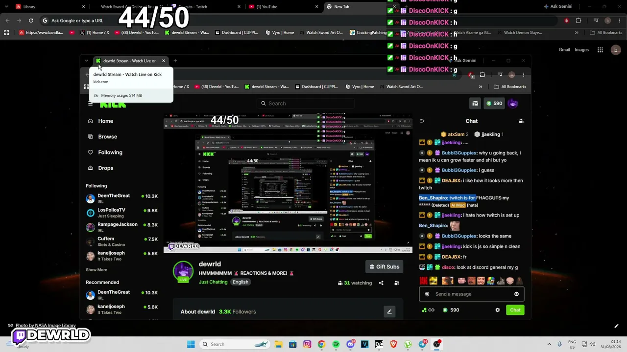Open Telegram from taskbar
The image size is (627, 352).
[422, 344]
